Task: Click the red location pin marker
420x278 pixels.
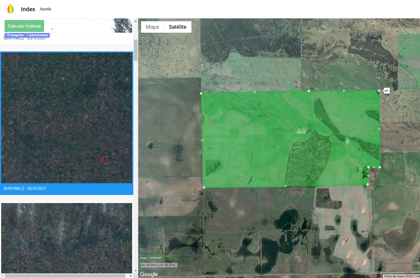Action: point(102,160)
